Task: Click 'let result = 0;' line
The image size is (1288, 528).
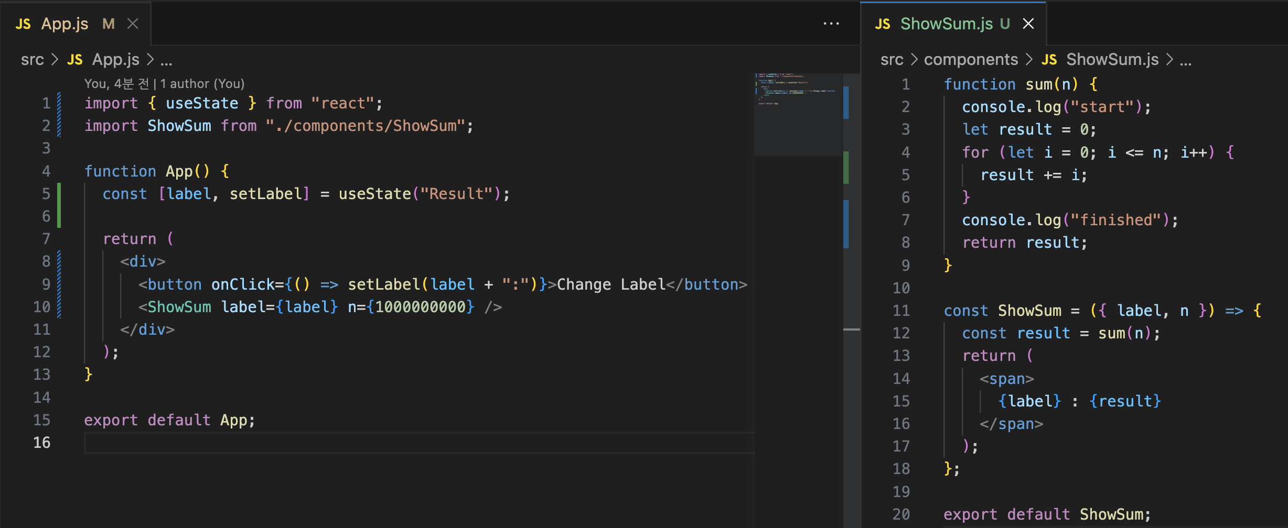Action: [x=1029, y=129]
